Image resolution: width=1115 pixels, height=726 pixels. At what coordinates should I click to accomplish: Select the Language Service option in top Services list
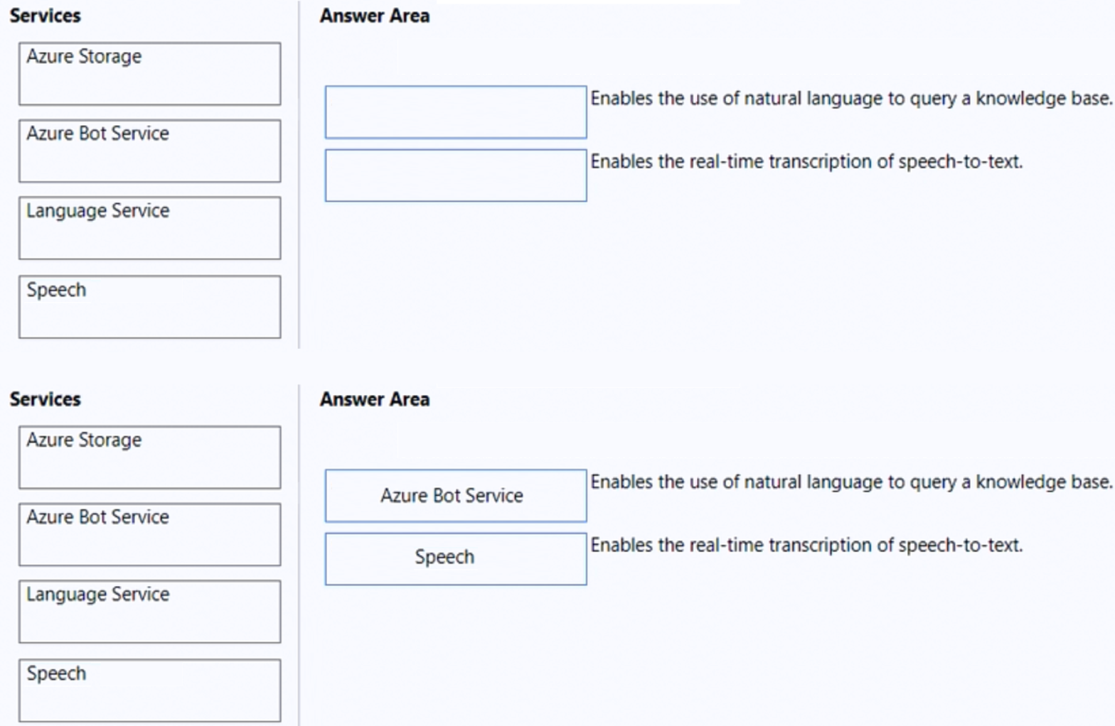point(149,228)
